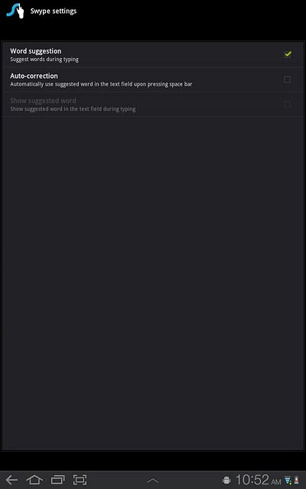Select the Auto-correction setting row
The image size is (306, 489).
pos(153,79)
